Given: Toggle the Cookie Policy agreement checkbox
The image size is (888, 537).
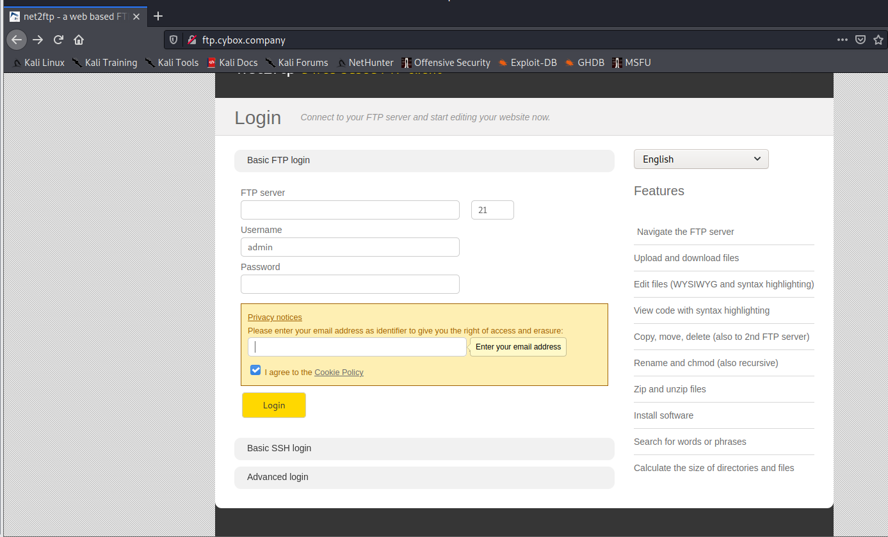Looking at the screenshot, I should point(255,370).
